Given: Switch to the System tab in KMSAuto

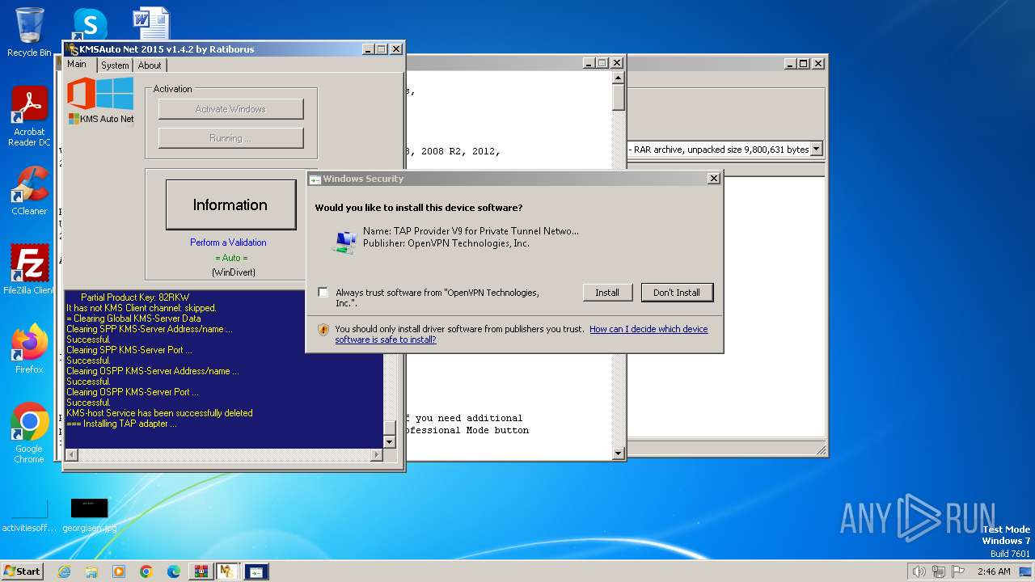Looking at the screenshot, I should [115, 65].
